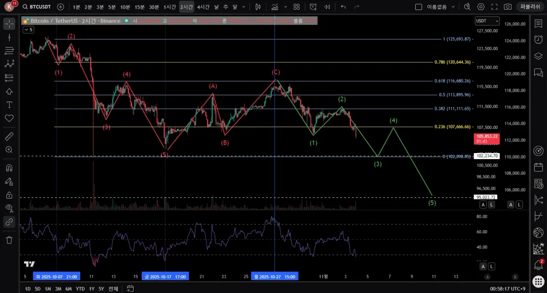Open the chats panel
The width and height of the screenshot is (547, 293).
click(538, 72)
